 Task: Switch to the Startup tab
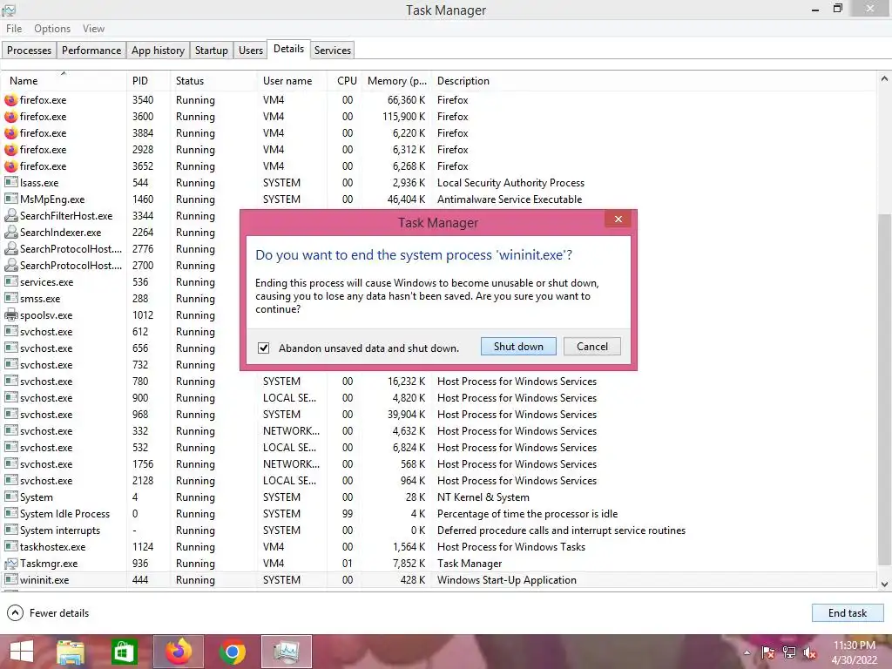click(x=211, y=50)
